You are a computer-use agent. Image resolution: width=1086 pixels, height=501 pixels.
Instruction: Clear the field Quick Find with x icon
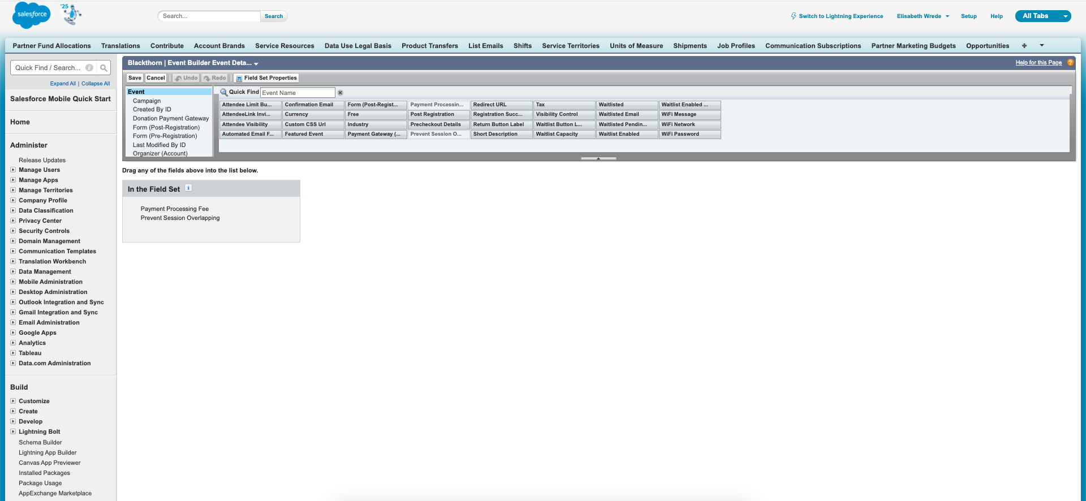(x=340, y=93)
